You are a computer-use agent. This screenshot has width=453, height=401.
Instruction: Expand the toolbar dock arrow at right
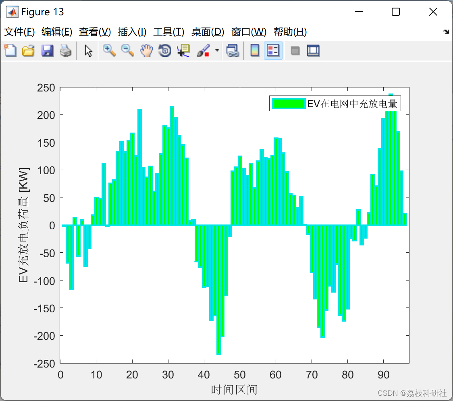tap(447, 32)
